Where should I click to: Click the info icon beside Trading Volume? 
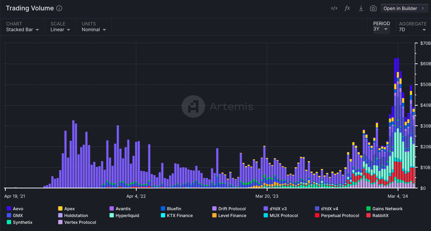pos(60,8)
